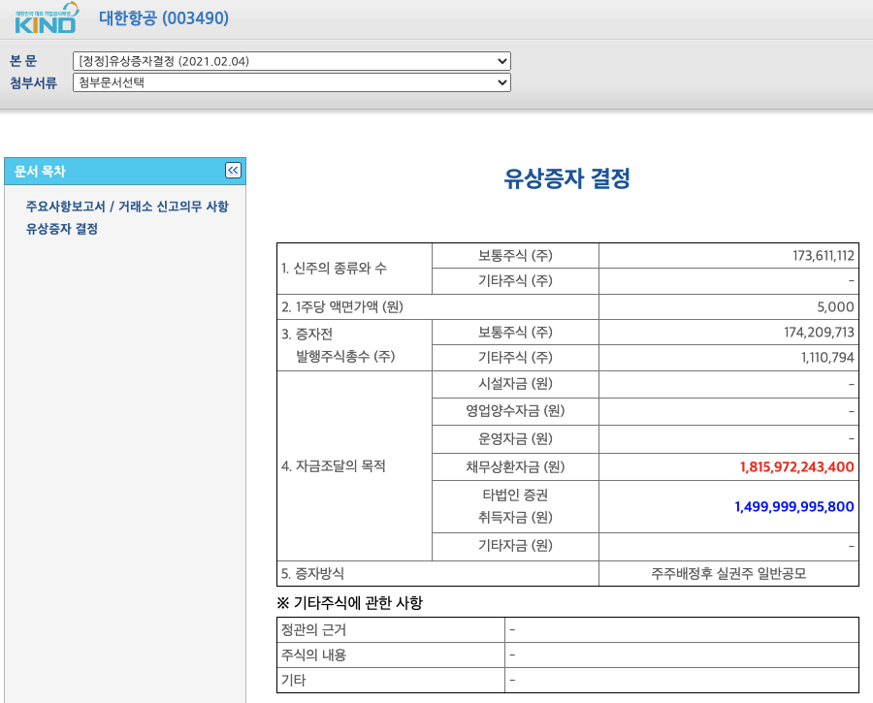This screenshot has height=703, width=873.
Task: Collapse the 문서 목차 panel
Action: point(233,171)
